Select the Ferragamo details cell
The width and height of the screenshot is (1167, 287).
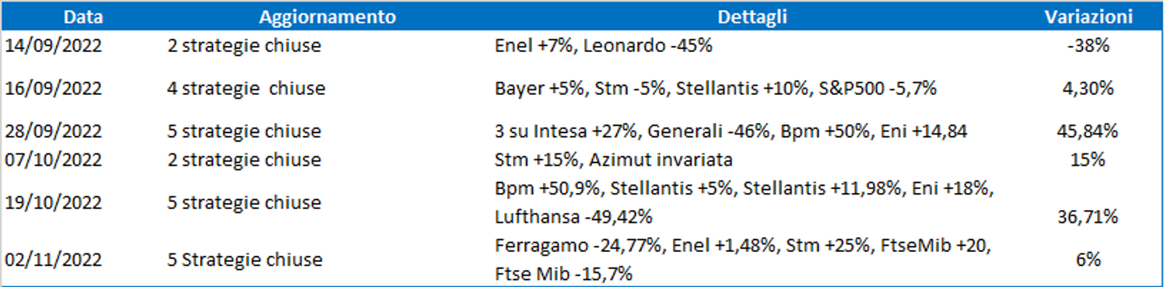[743, 259]
